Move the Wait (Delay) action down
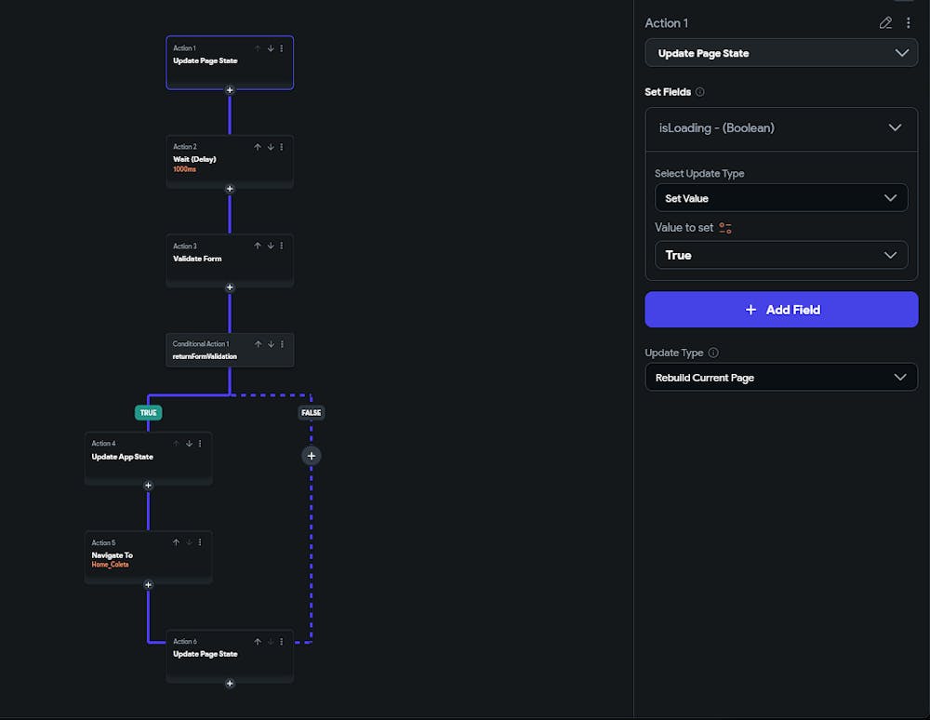 pos(271,147)
